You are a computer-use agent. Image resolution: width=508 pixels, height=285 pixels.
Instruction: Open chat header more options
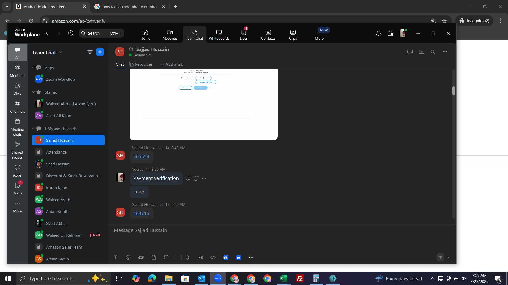coord(445,52)
